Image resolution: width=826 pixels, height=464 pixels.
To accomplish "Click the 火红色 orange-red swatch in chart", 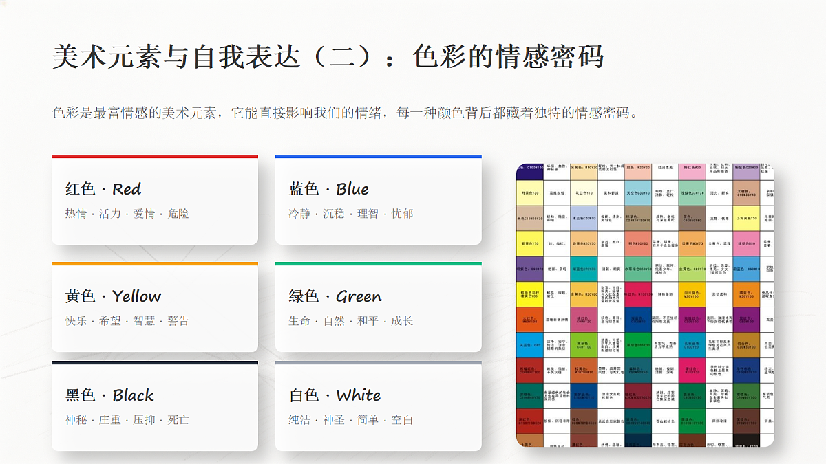I will click(529, 320).
